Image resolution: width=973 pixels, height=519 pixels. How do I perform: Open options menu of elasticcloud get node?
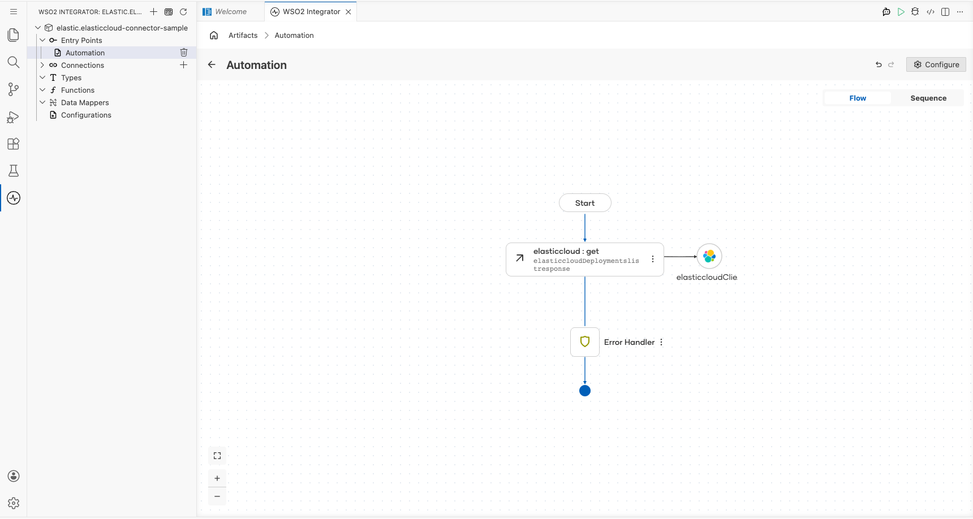[653, 259]
